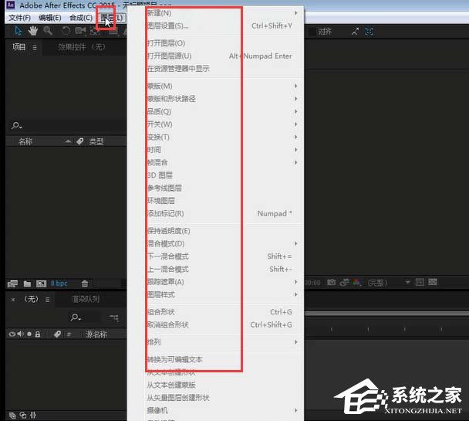Select the Pan Behind anchor point tool
Image resolution: width=469 pixels, height=421 pixels.
pyautogui.click(x=95, y=31)
